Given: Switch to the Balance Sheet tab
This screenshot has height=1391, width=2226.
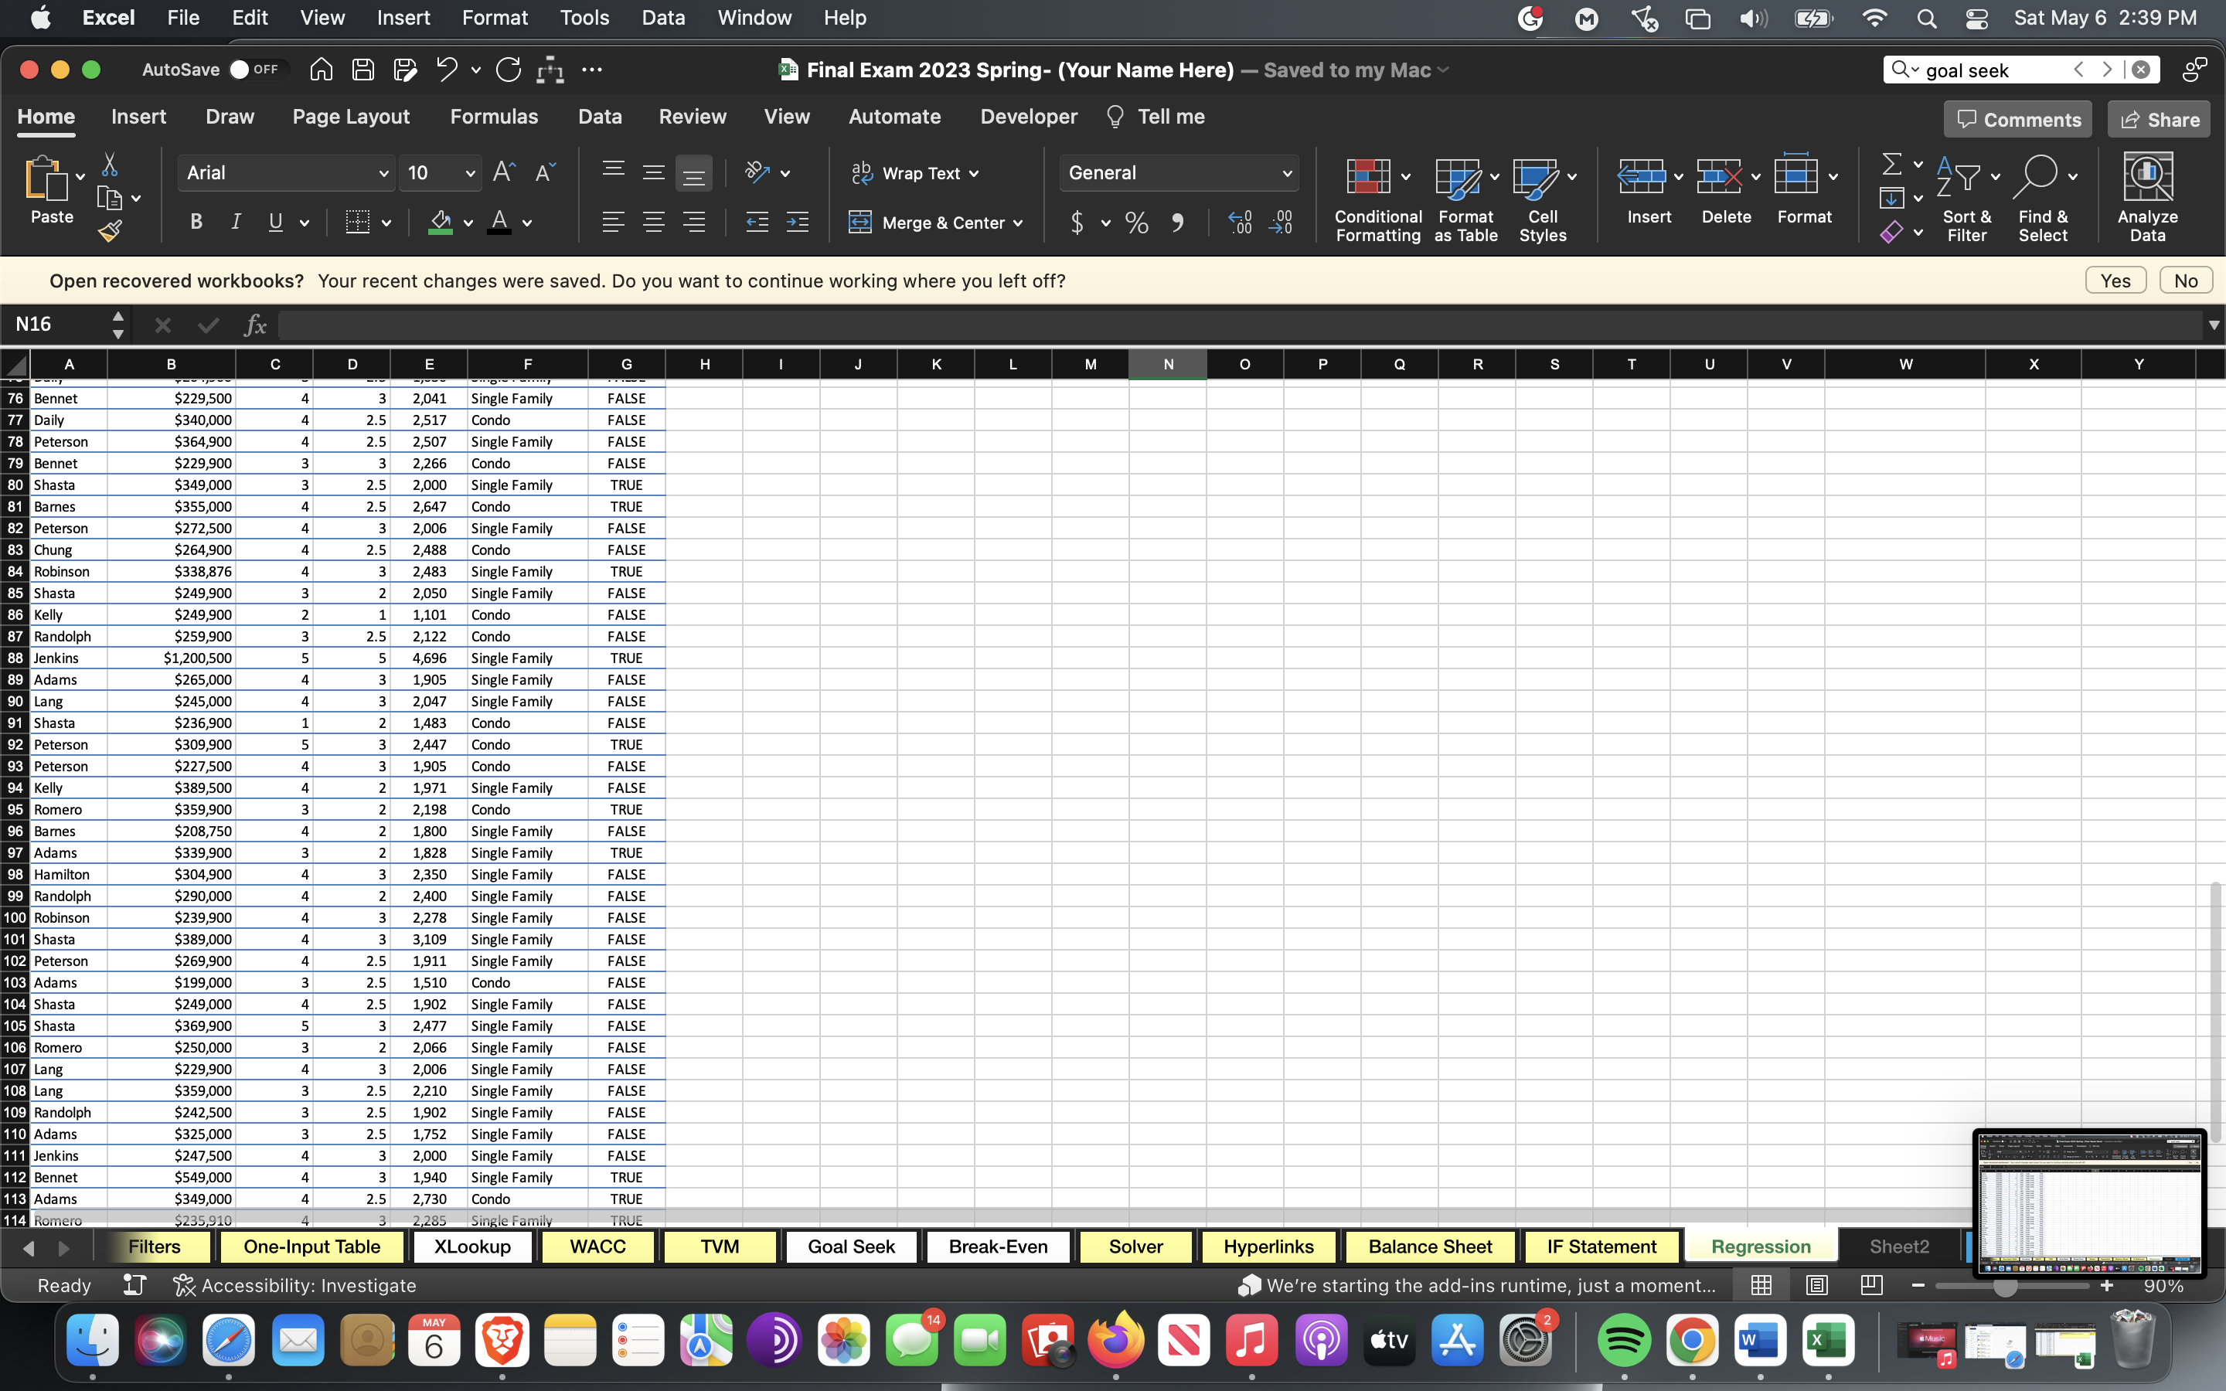Looking at the screenshot, I should click(x=1431, y=1246).
